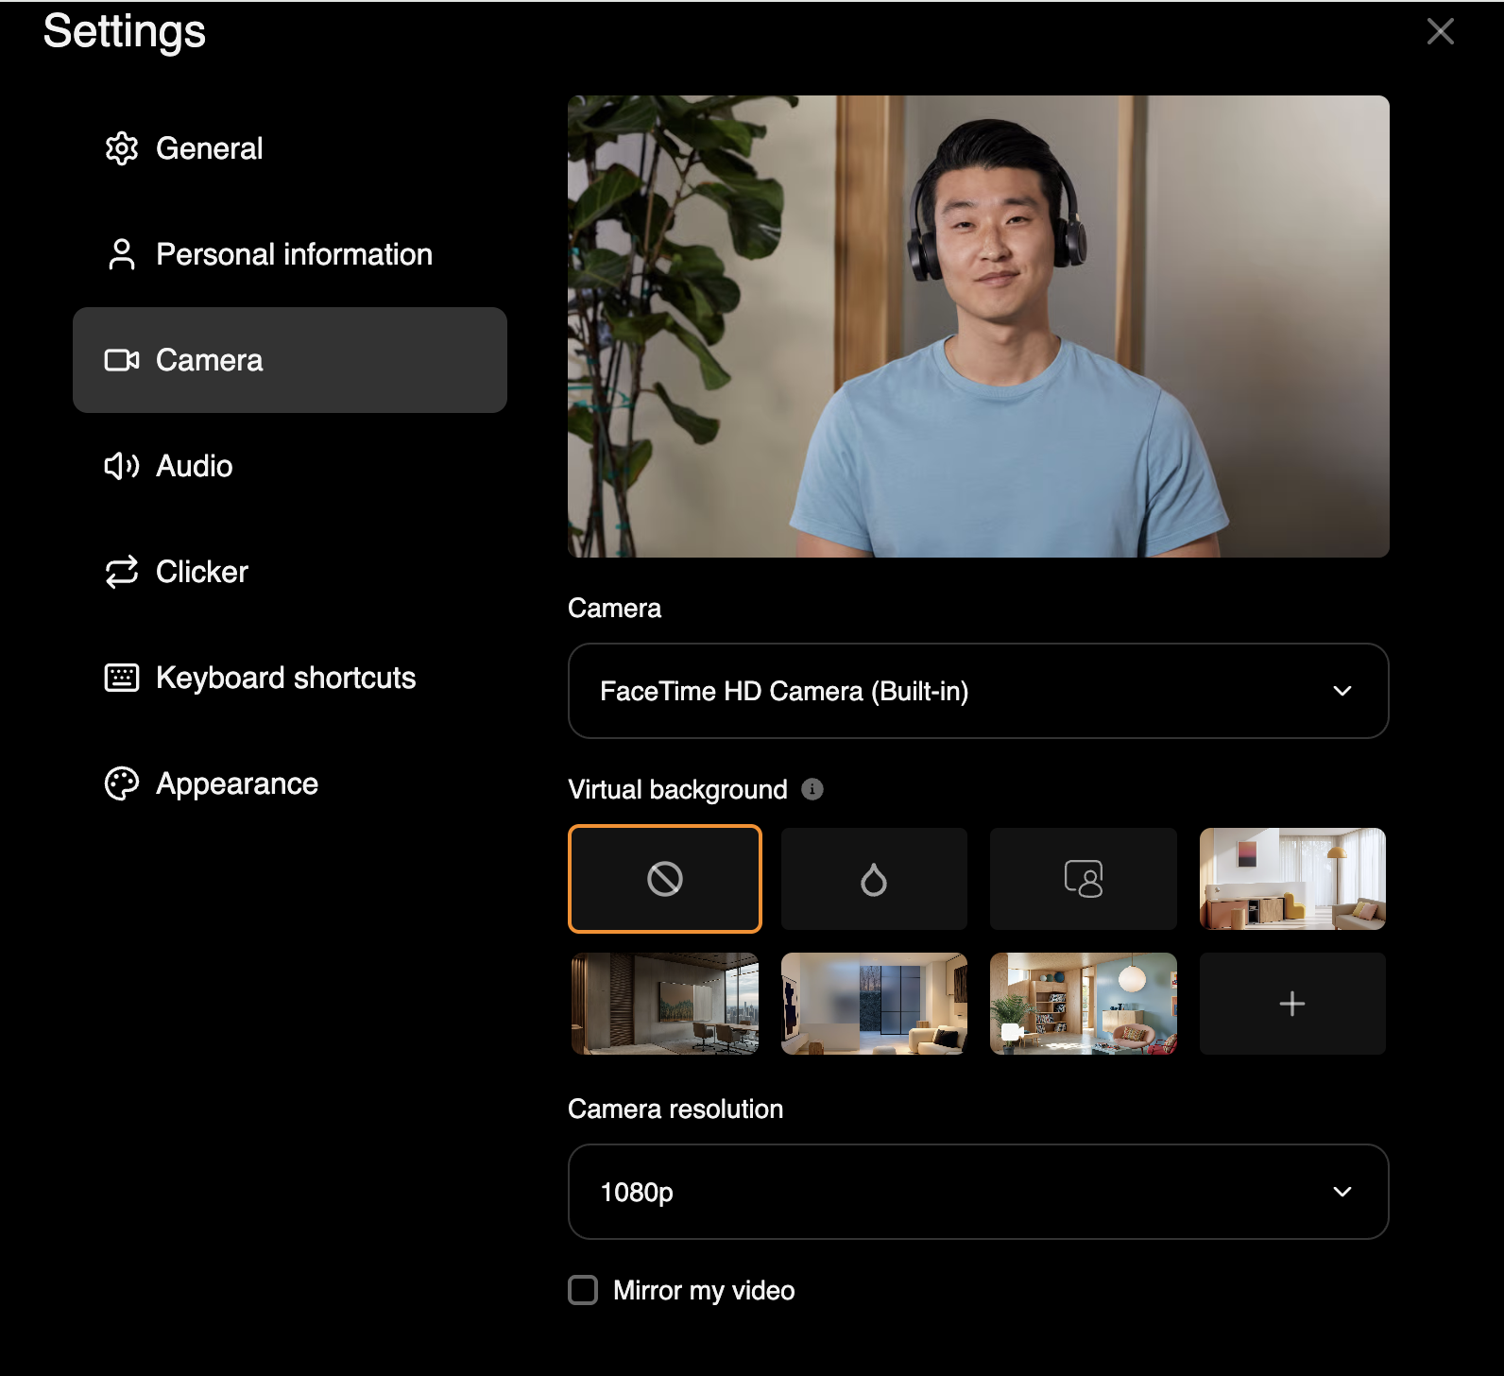
Task: Close the Settings dialog
Action: [1441, 31]
